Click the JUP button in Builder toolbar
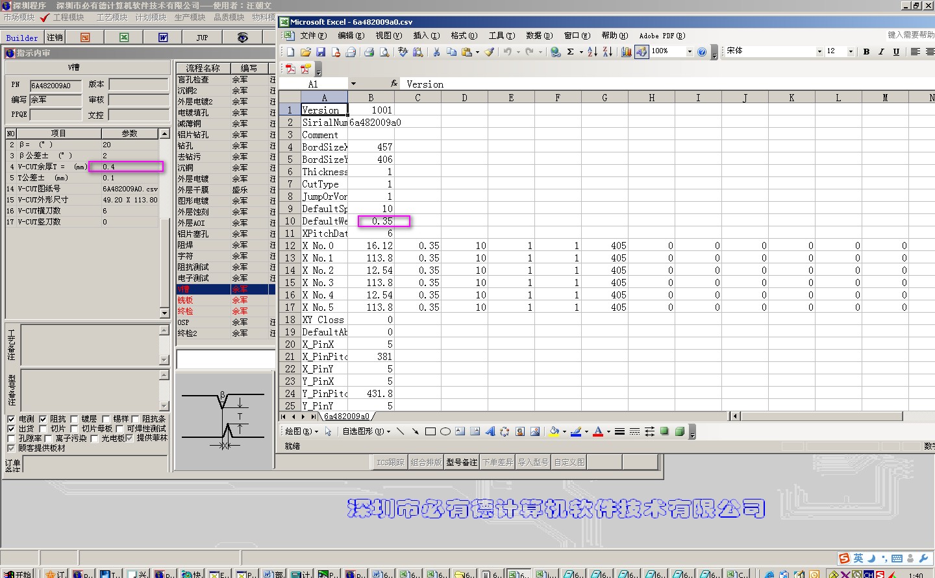 pos(203,38)
